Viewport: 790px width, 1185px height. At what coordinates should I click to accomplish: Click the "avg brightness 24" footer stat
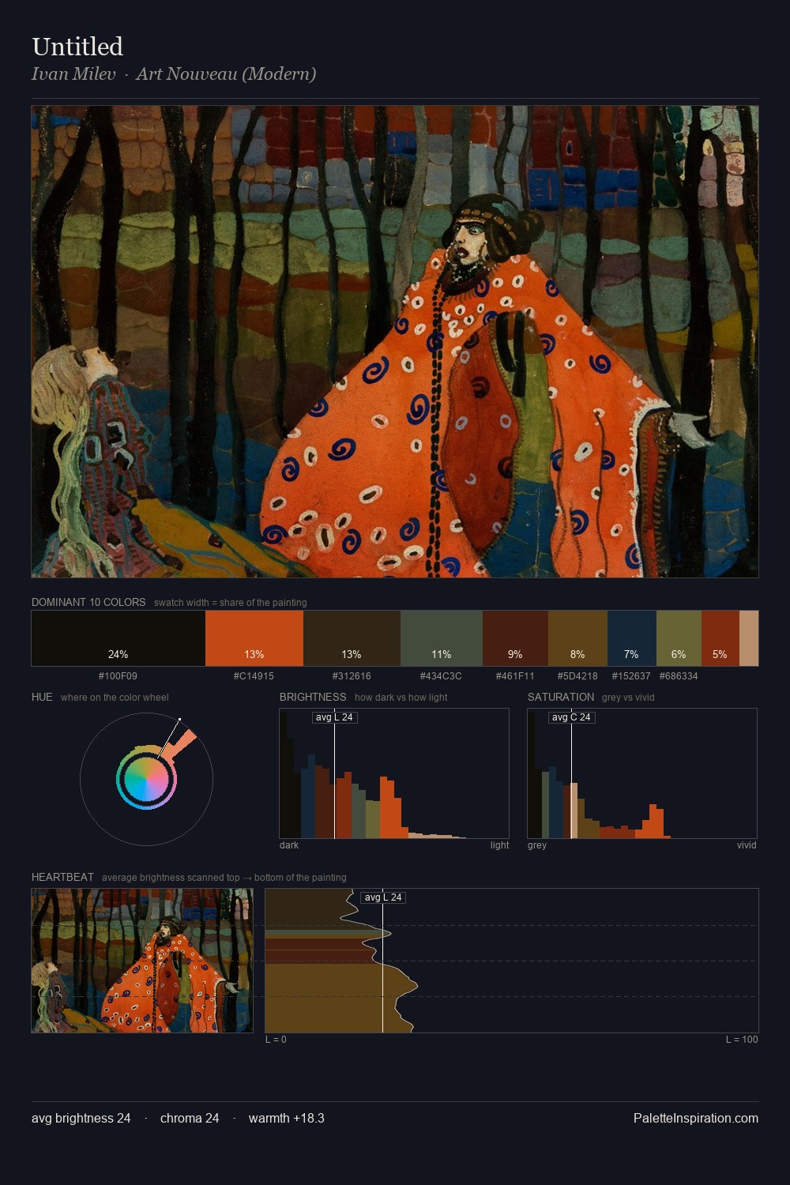pyautogui.click(x=81, y=1118)
